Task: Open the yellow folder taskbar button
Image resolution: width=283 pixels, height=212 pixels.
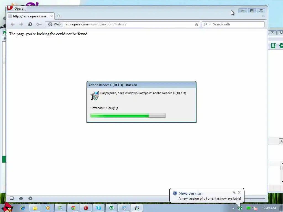Action: click(x=35, y=208)
